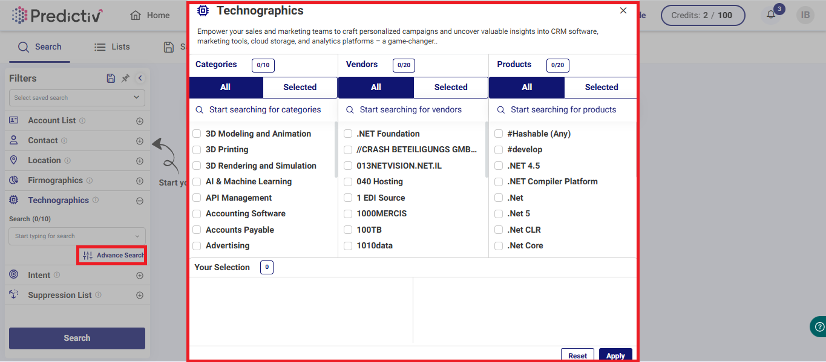This screenshot has width=826, height=362.
Task: Click the Predictiv logo
Action: pos(57,15)
